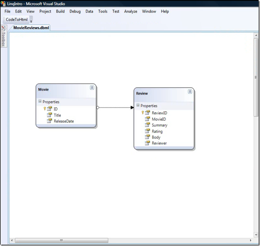260x246 pixels.
Task: Select the Movie entity header
Action: pos(66,91)
